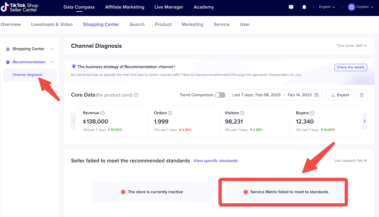Click the Core Data help icon
379x217 pixels.
(136, 95)
